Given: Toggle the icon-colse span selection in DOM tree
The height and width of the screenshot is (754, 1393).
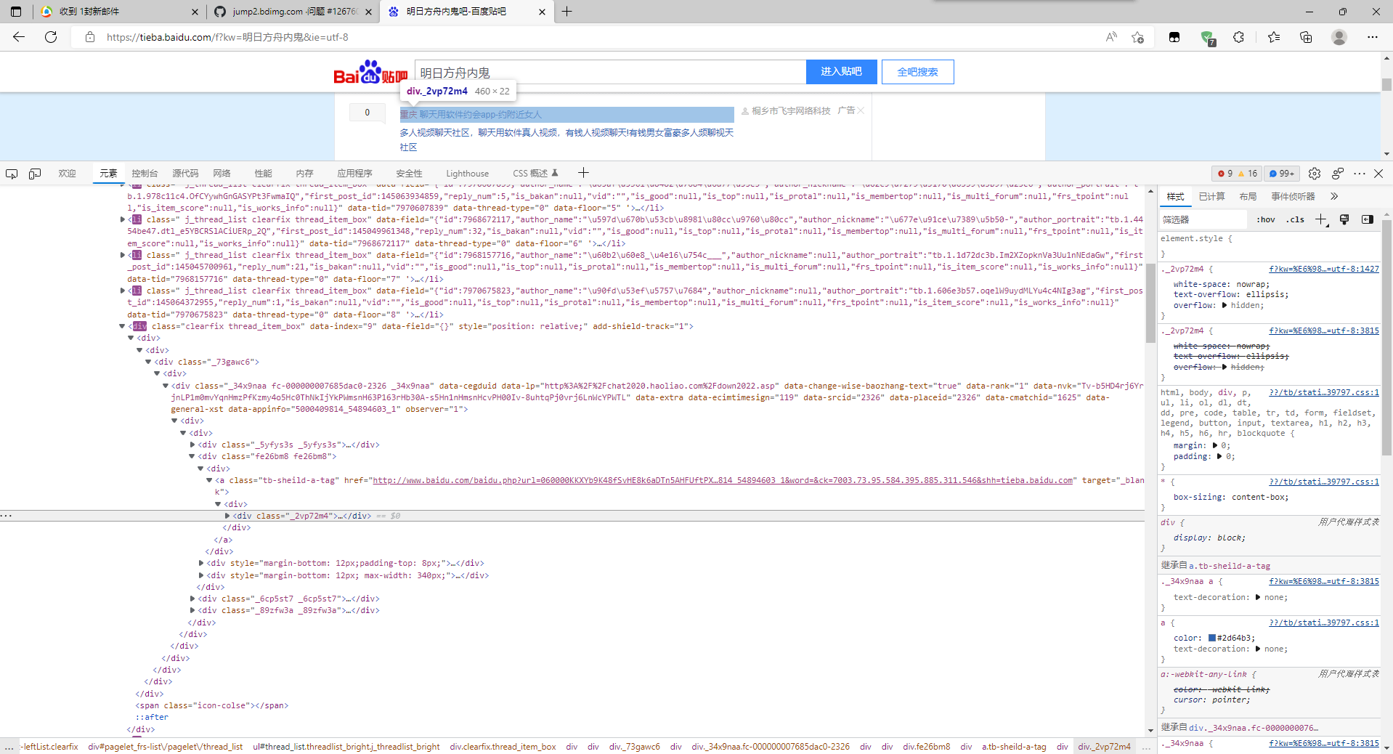Looking at the screenshot, I should (211, 705).
